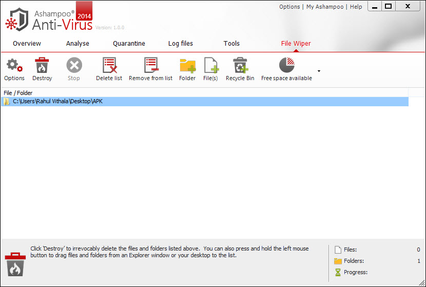The image size is (426, 287).
Task: Switch to the Tools tab
Action: click(x=231, y=44)
